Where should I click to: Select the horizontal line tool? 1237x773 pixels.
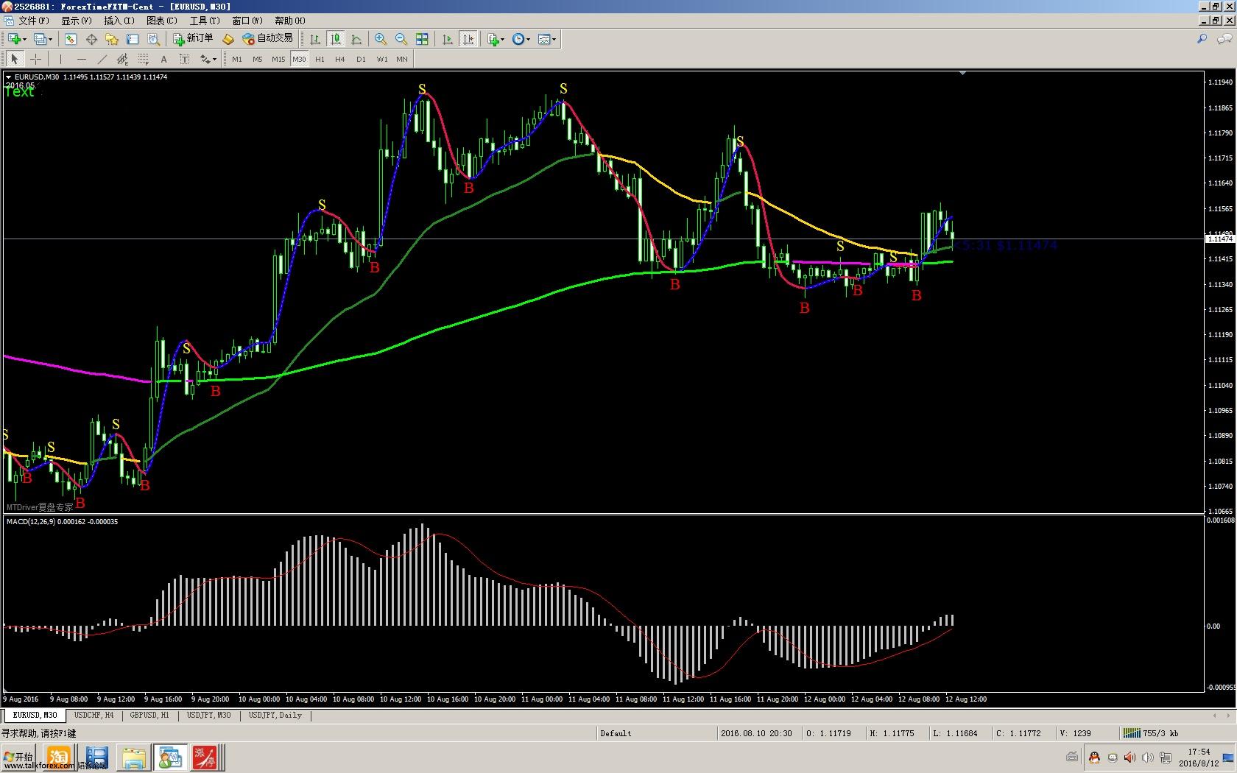(81, 59)
